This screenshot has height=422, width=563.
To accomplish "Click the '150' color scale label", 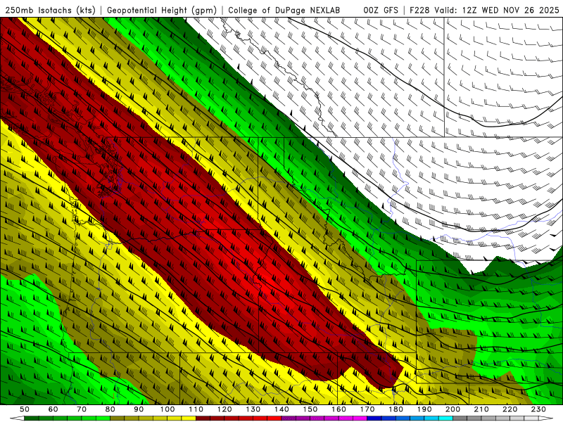I will 310,409.
